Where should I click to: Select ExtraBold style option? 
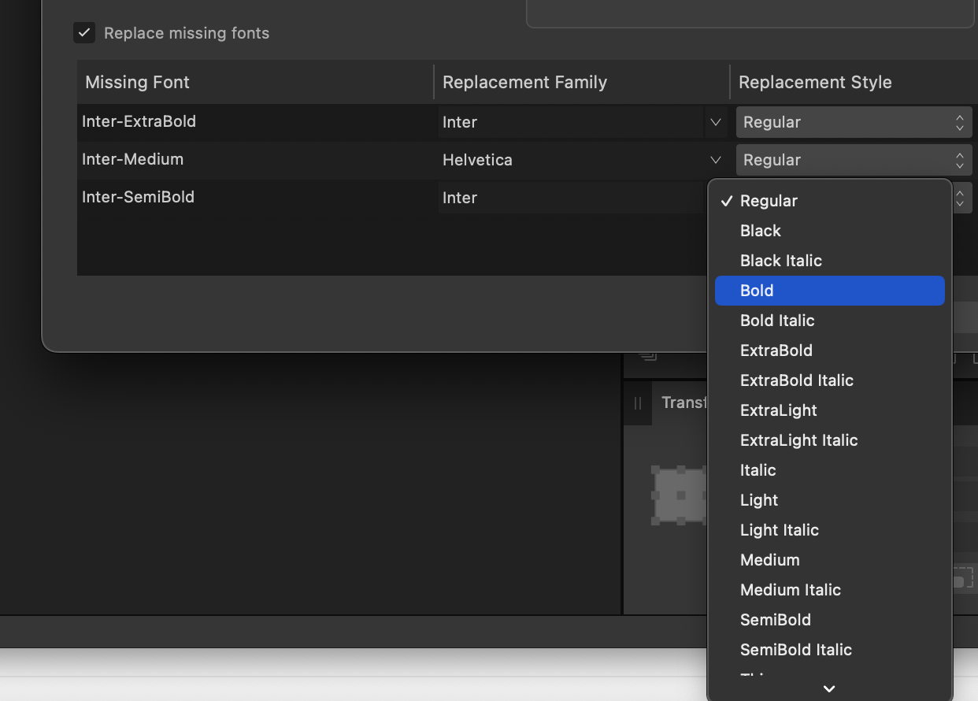[x=829, y=350]
